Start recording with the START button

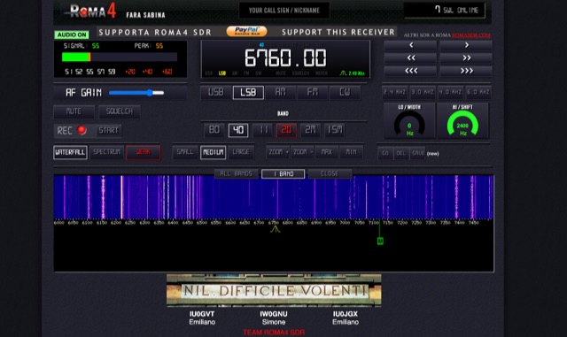108,130
